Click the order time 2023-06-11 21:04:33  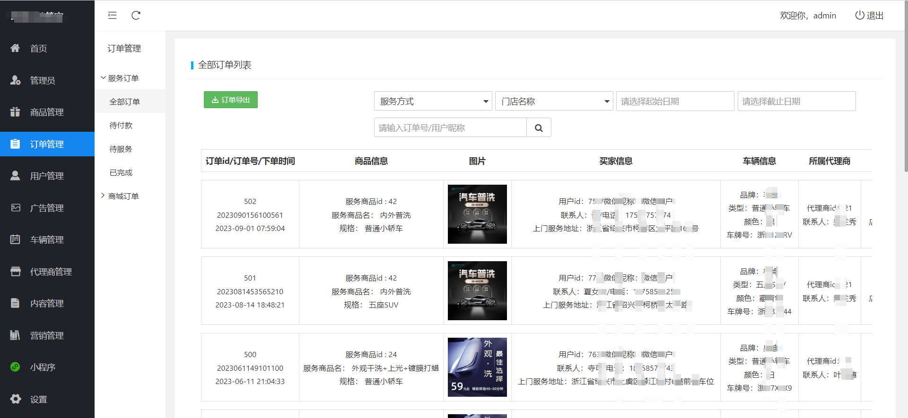[x=250, y=381]
